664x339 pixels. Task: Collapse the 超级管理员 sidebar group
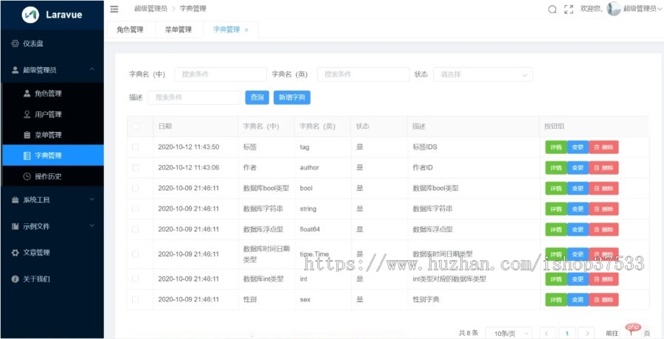(52, 70)
